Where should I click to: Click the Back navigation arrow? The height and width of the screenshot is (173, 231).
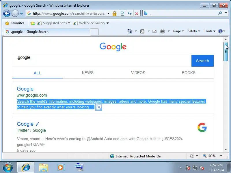coord(7,14)
